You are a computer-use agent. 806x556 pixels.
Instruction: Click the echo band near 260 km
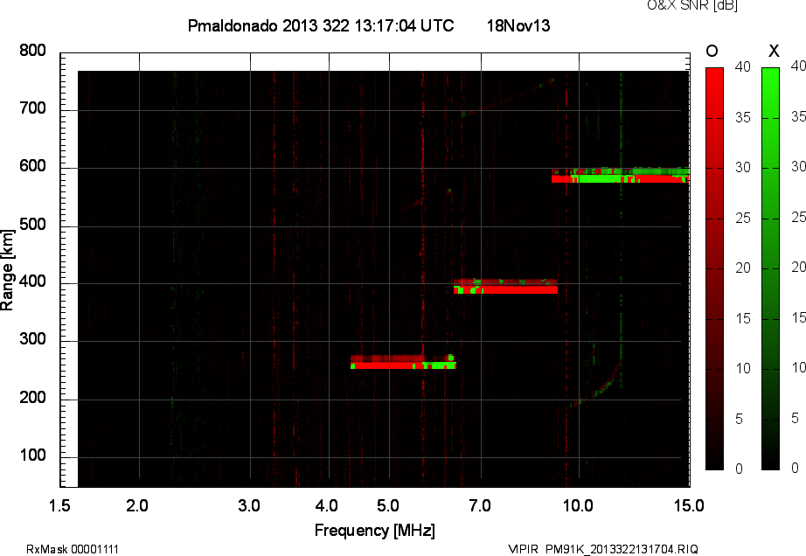click(403, 362)
